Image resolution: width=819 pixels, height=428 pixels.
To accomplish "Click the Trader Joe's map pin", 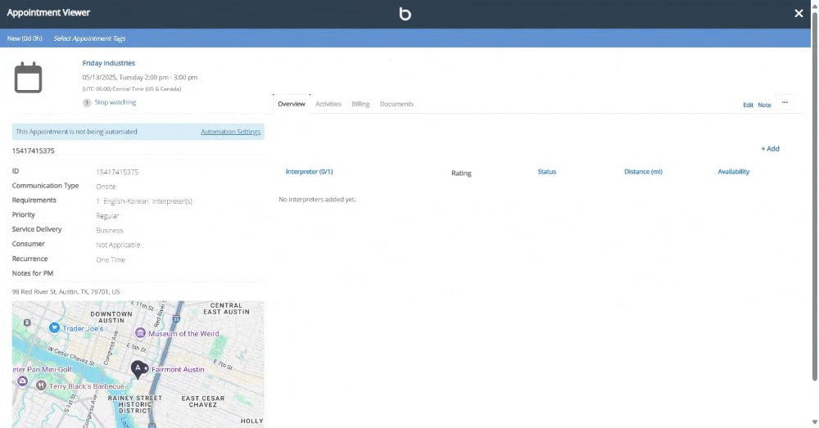I will pos(54,328).
